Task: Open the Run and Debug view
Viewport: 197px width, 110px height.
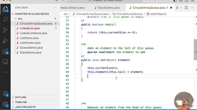Action: (5, 41)
